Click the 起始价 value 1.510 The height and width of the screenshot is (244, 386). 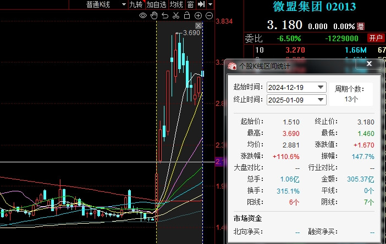(x=291, y=122)
